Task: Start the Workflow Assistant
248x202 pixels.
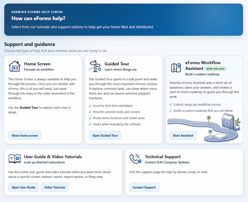Action: 183,135
